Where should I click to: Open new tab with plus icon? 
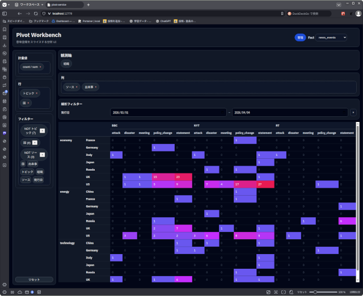(88, 5)
